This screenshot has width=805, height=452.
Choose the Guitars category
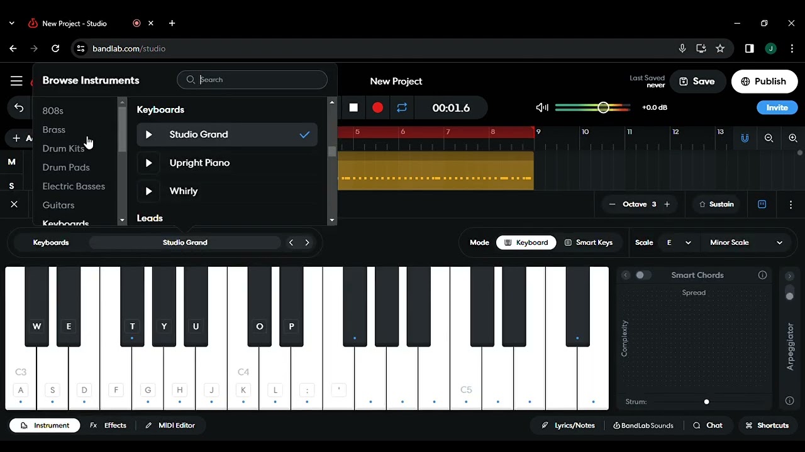click(x=58, y=205)
